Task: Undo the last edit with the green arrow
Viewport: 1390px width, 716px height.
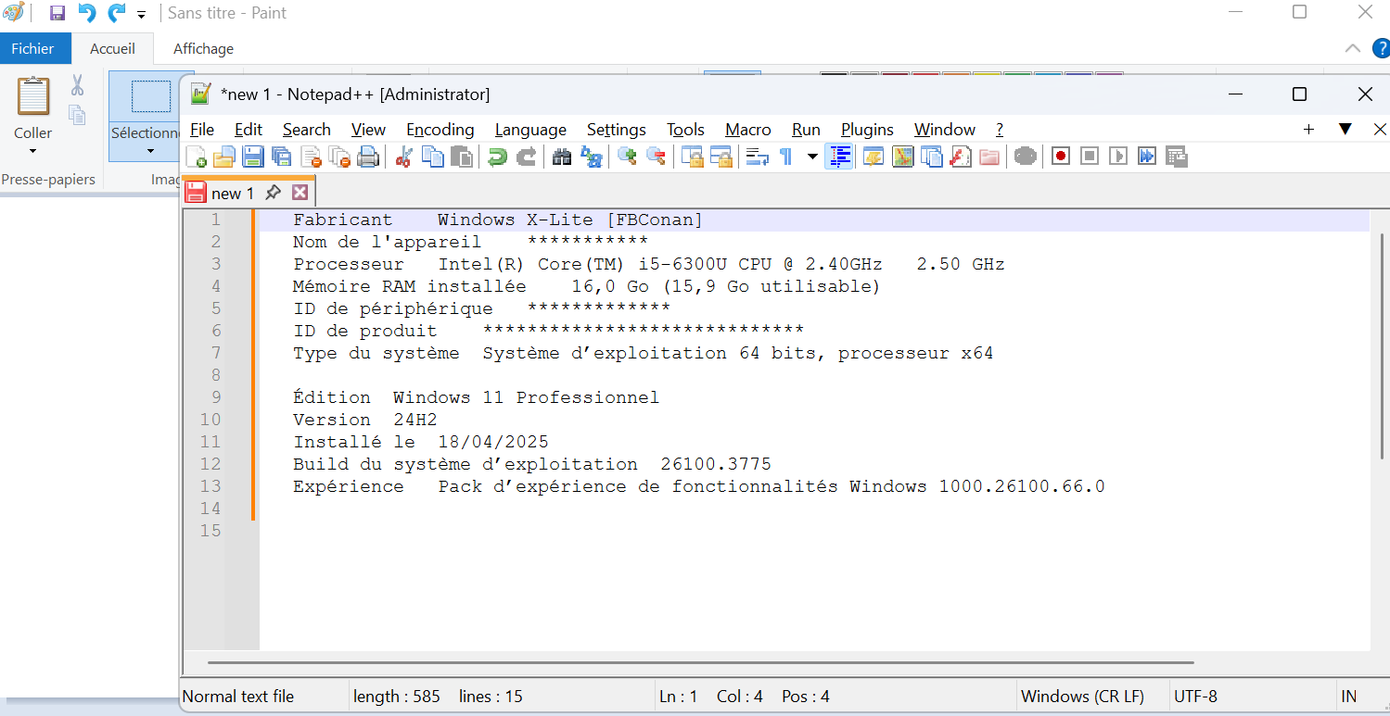Action: (x=497, y=157)
